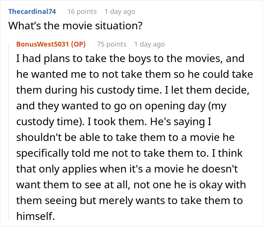Click the words 'opening day' in the reply
This screenshot has width=263, height=227.
[175, 106]
